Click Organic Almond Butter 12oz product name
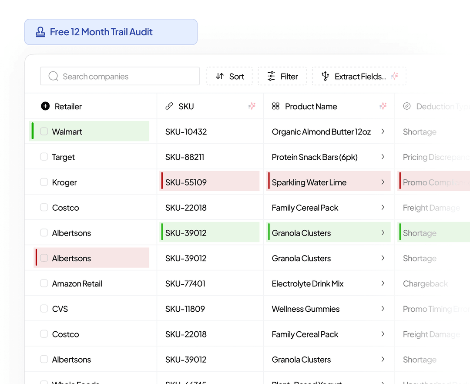Screen dimensions: 470x384 coord(321,132)
